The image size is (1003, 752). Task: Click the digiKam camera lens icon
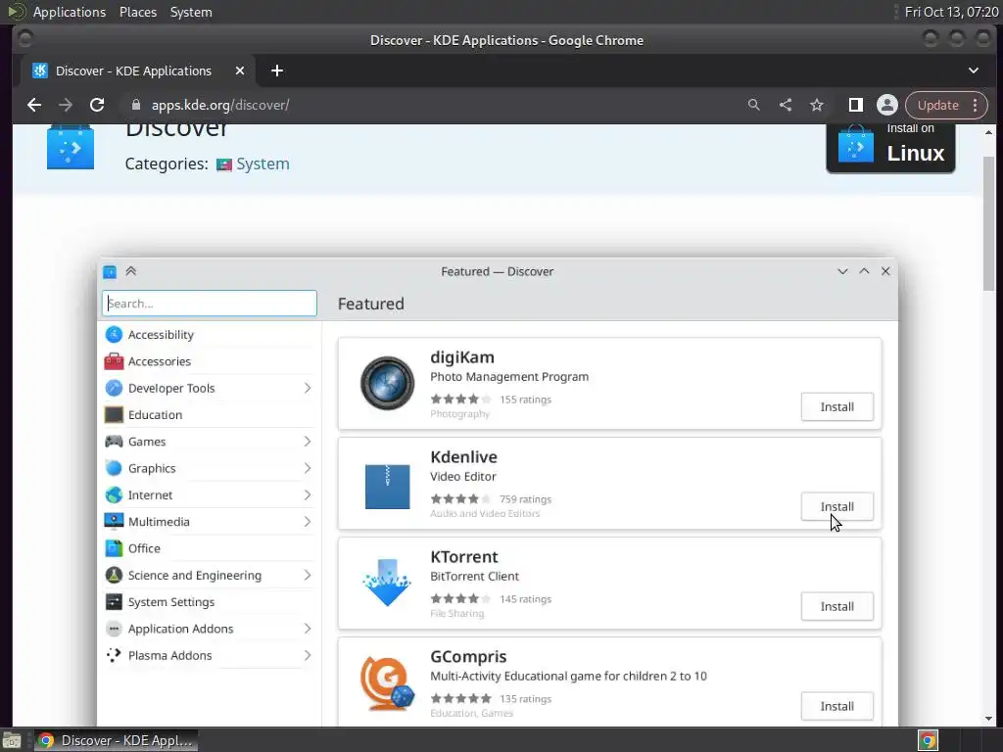pyautogui.click(x=387, y=383)
